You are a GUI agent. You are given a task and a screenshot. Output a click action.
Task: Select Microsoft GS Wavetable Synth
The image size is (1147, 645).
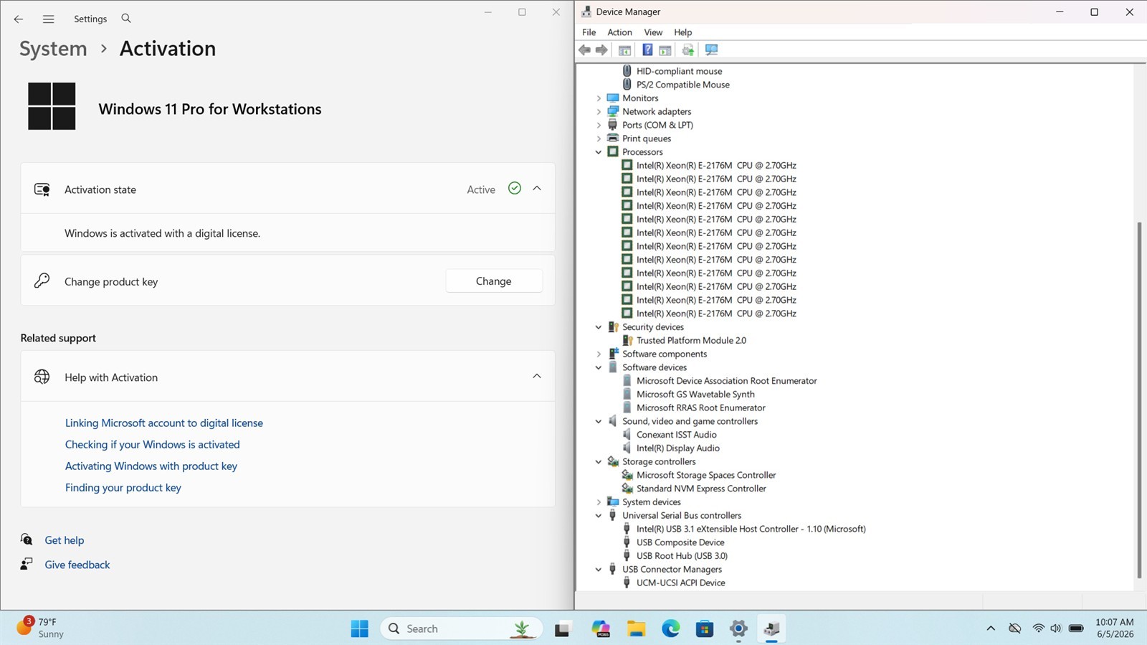point(695,395)
